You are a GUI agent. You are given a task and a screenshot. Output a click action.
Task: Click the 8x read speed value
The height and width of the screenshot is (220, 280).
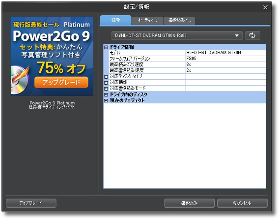point(189,64)
